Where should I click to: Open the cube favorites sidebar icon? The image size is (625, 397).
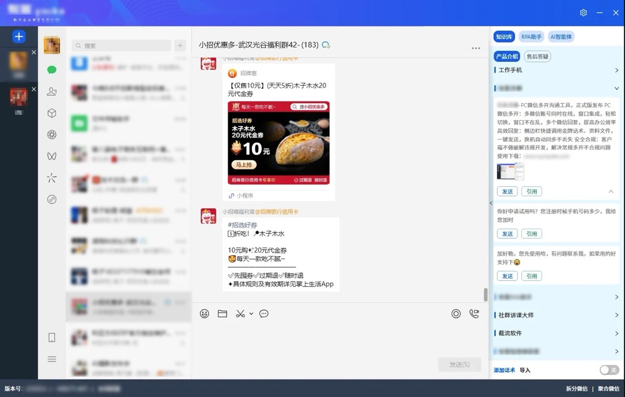(52, 113)
